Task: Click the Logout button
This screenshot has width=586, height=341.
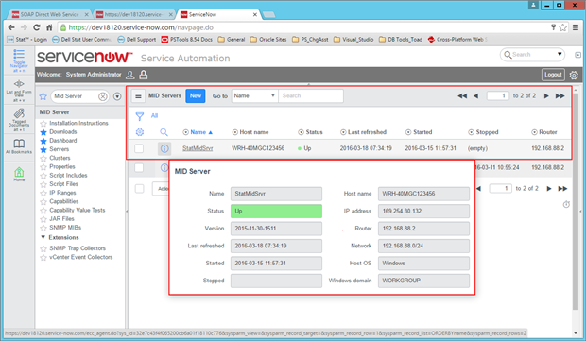Action: click(553, 75)
